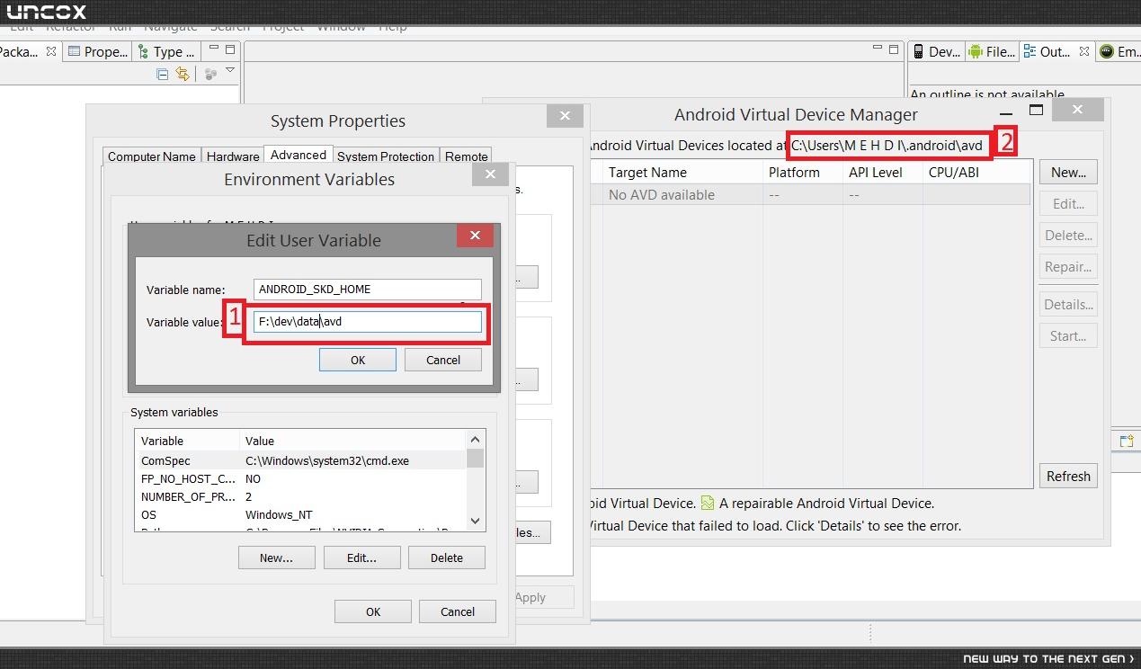The height and width of the screenshot is (669, 1141).
Task: Select the OS system variable row
Action: click(x=301, y=514)
